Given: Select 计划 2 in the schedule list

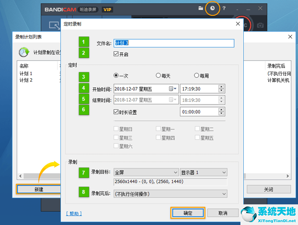Looking at the screenshot, I should tap(26, 80).
